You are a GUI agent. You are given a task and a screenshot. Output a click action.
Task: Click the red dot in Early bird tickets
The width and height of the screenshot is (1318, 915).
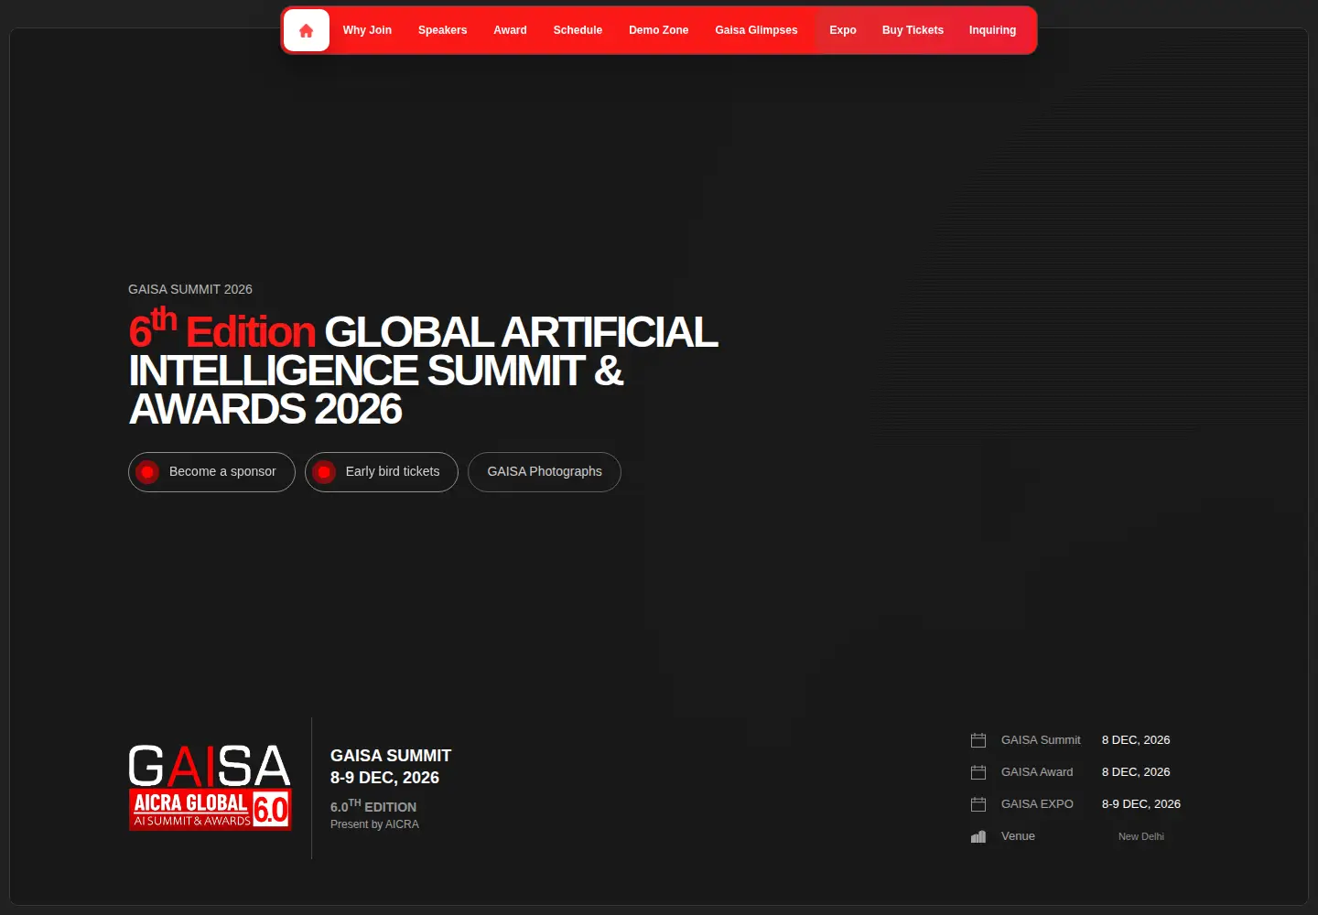pyautogui.click(x=324, y=472)
